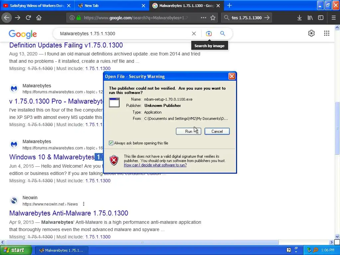Viewport: 340px width, 255px height.
Task: Click horizontal scrollbar left arrow
Action: tap(2, 242)
